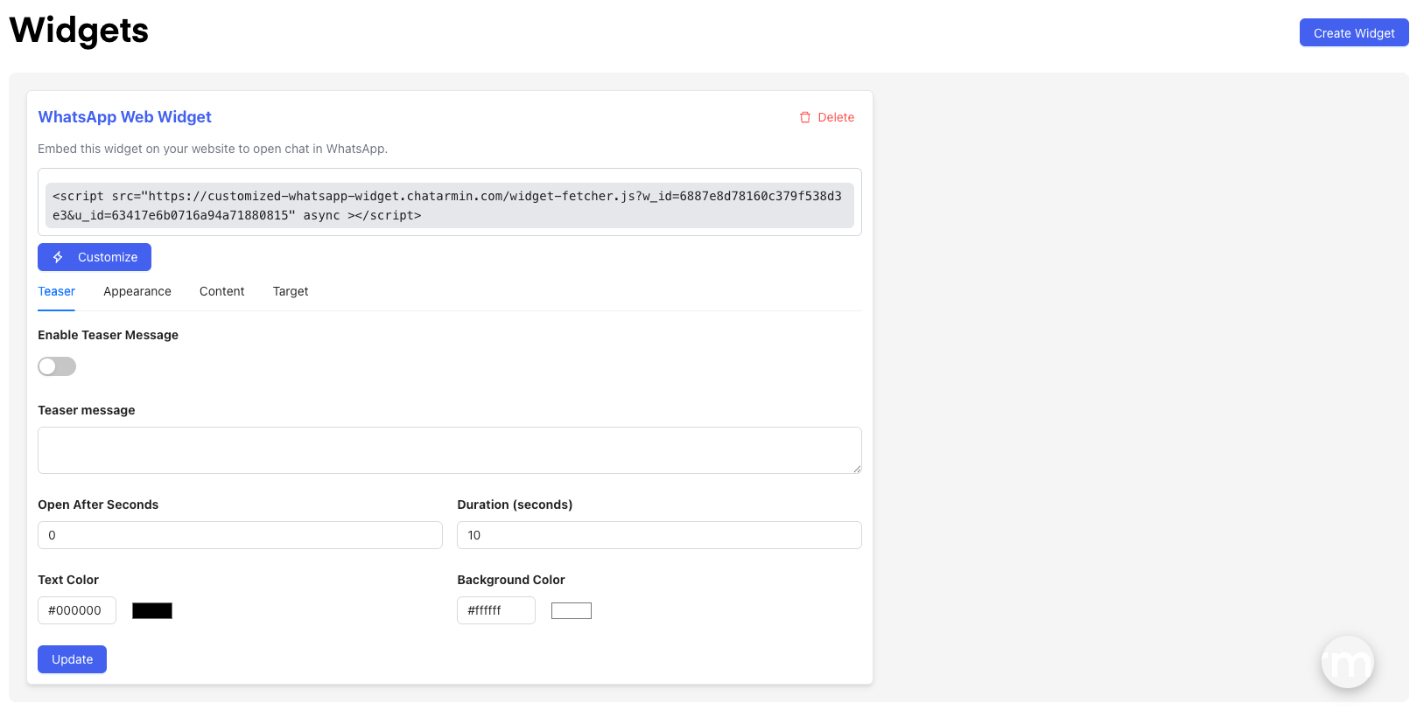Click the 'Open After Seconds' label
The image size is (1424, 724).
[x=98, y=505]
